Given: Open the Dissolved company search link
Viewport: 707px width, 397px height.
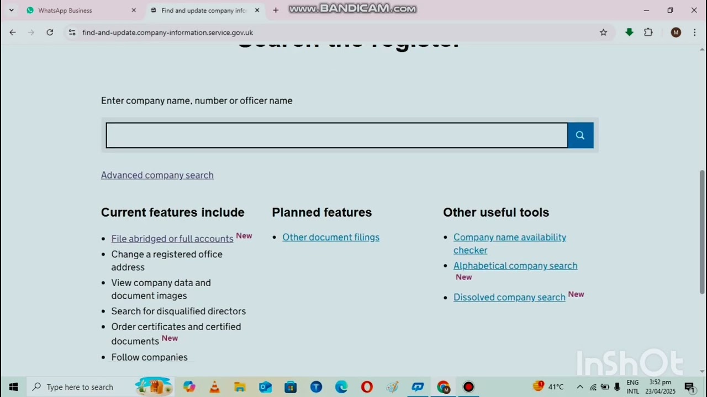Looking at the screenshot, I should (x=509, y=297).
